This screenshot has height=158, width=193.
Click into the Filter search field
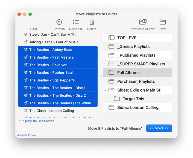pos(33,22)
